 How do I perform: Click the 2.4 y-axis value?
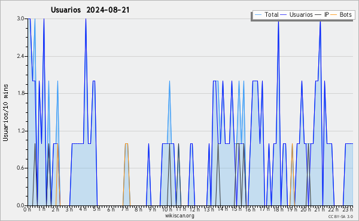tap(20, 56)
